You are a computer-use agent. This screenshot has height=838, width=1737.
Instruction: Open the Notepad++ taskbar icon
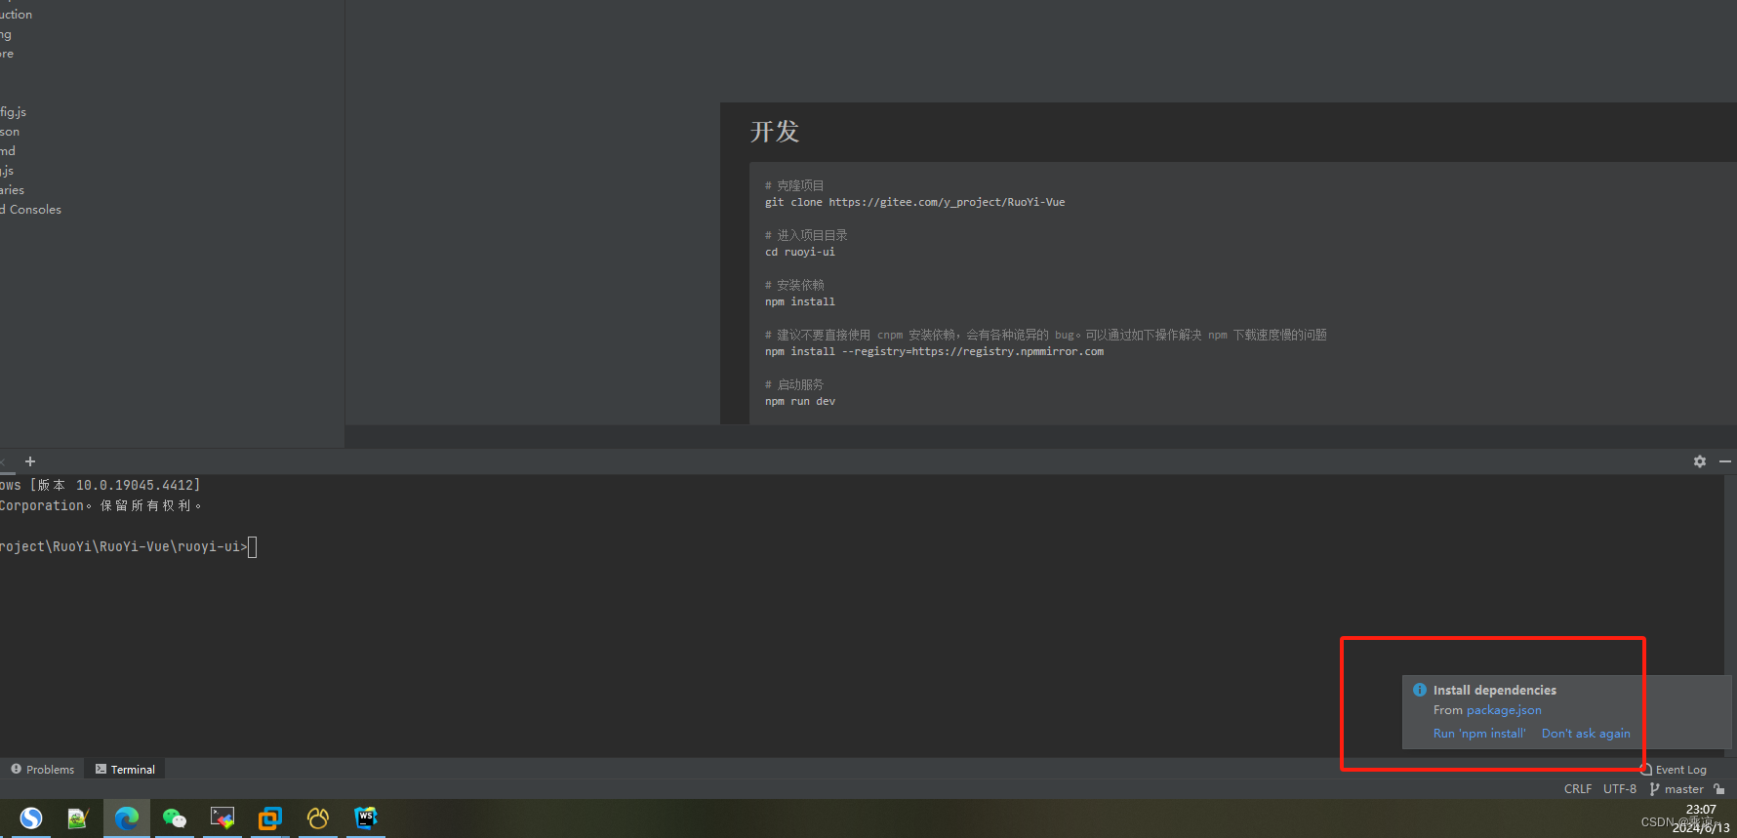coord(78,818)
